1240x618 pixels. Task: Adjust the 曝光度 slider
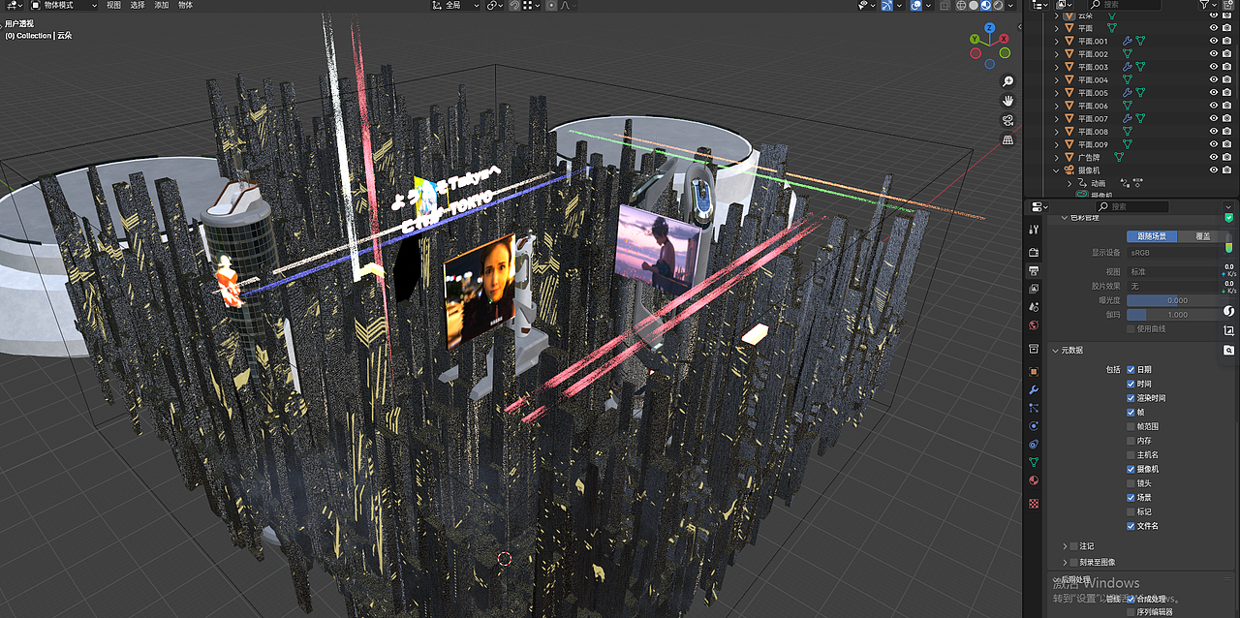click(x=1176, y=300)
